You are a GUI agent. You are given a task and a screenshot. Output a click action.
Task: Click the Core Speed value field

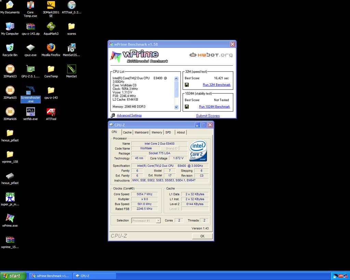tap(145, 194)
